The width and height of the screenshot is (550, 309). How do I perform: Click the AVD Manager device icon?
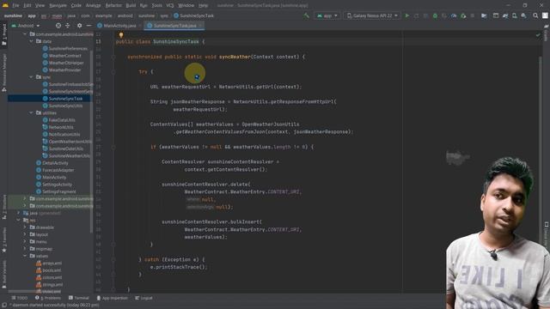pyautogui.click(x=514, y=15)
